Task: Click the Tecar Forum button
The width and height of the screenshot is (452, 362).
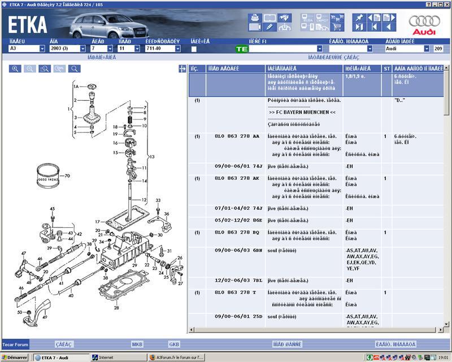Action: coord(15,344)
